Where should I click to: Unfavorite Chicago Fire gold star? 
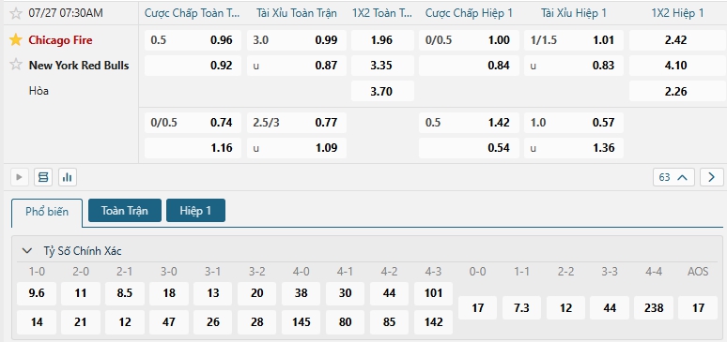pyautogui.click(x=16, y=39)
